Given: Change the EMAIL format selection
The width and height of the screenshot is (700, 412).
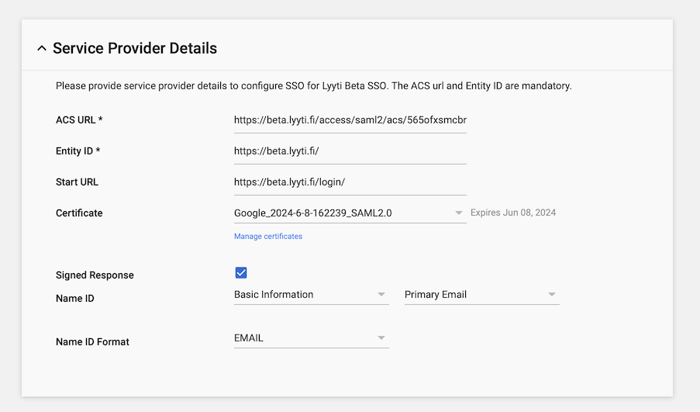Looking at the screenshot, I should [x=302, y=338].
